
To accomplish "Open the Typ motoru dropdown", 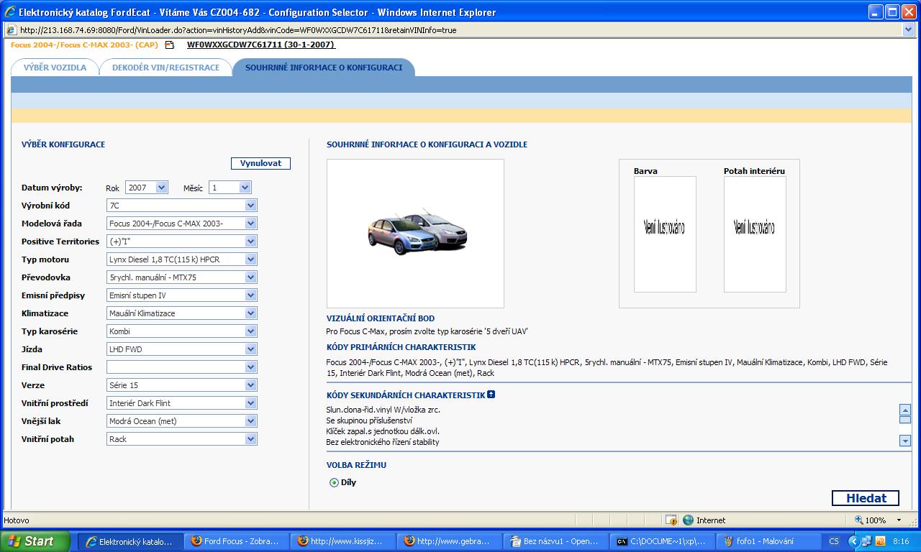I will (250, 259).
